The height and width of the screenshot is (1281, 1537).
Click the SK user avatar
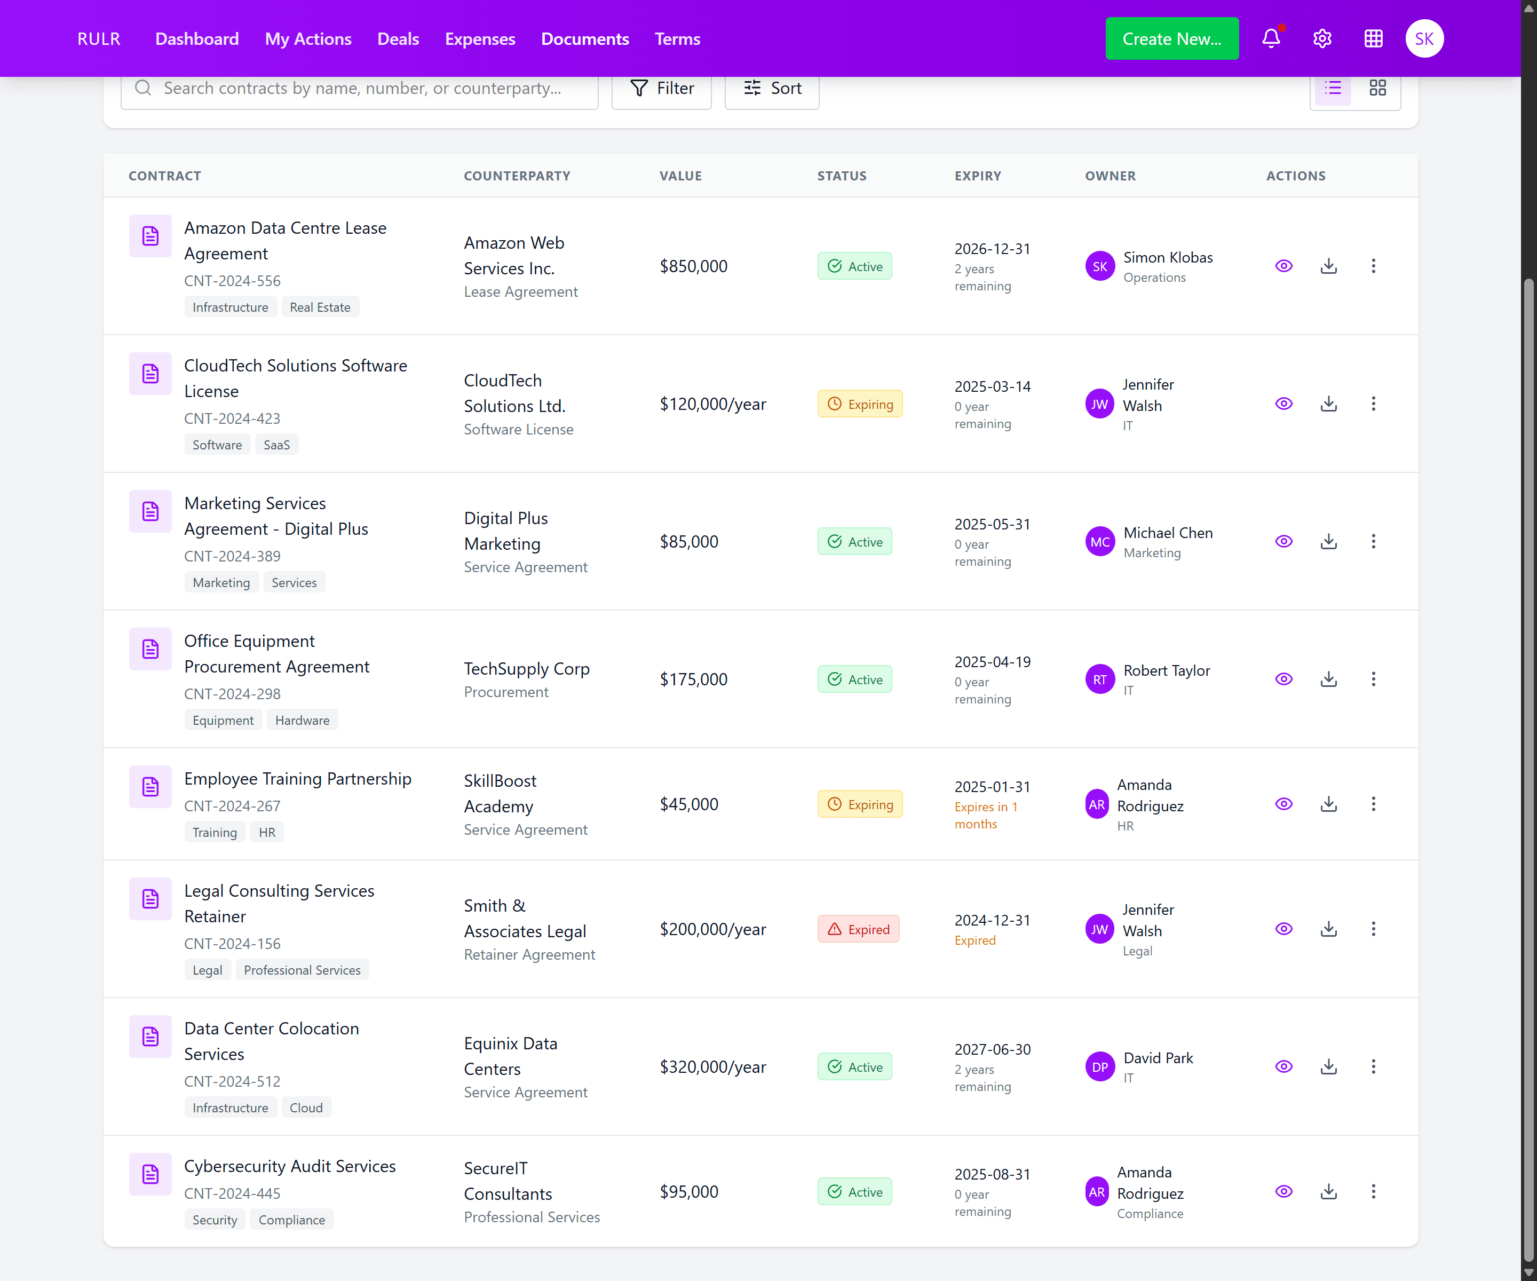1423,39
